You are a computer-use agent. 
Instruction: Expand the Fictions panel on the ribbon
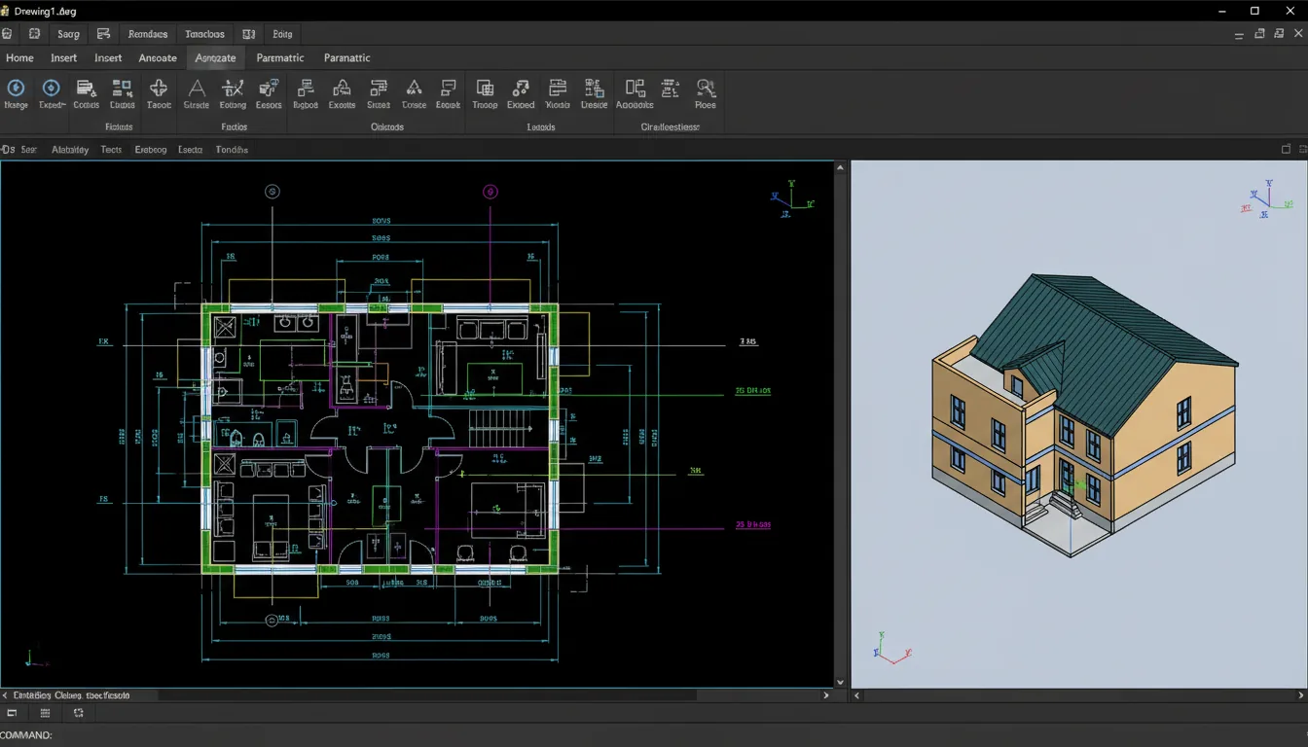tap(119, 126)
